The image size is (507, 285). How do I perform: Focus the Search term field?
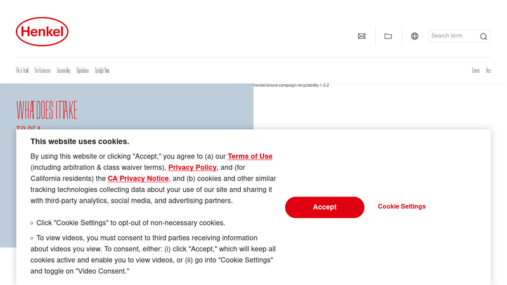click(x=452, y=36)
